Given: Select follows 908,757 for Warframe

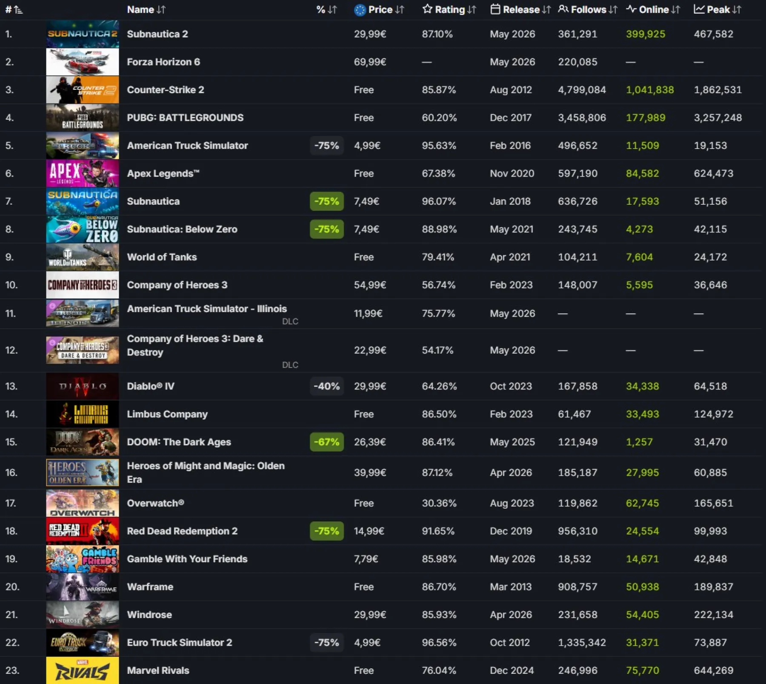Looking at the screenshot, I should click(577, 587).
